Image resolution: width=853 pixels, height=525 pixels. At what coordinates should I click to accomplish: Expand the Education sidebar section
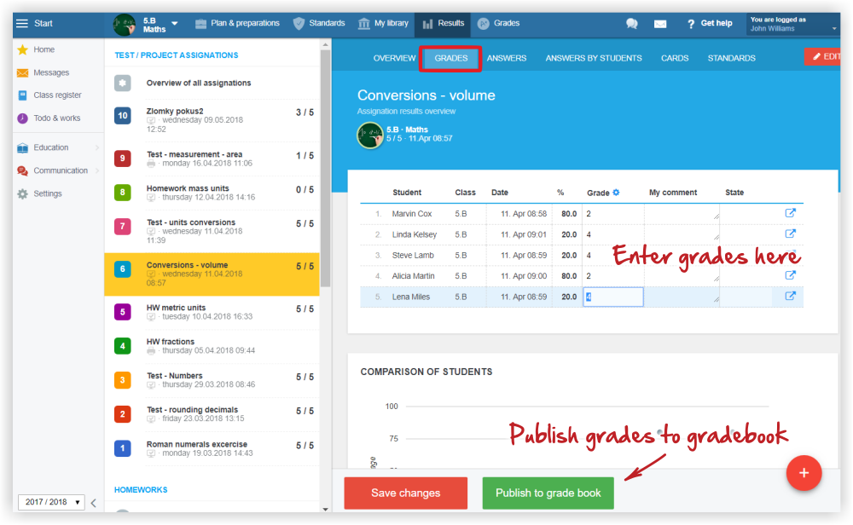58,147
